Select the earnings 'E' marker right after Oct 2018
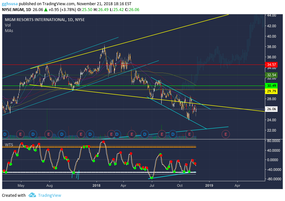 pyautogui.click(x=189, y=134)
